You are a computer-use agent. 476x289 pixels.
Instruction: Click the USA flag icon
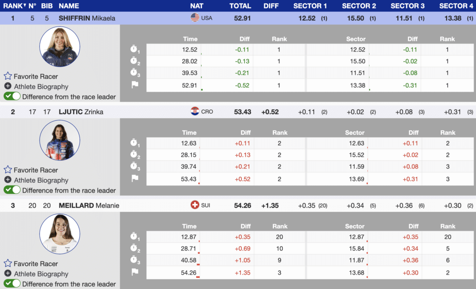195,18
